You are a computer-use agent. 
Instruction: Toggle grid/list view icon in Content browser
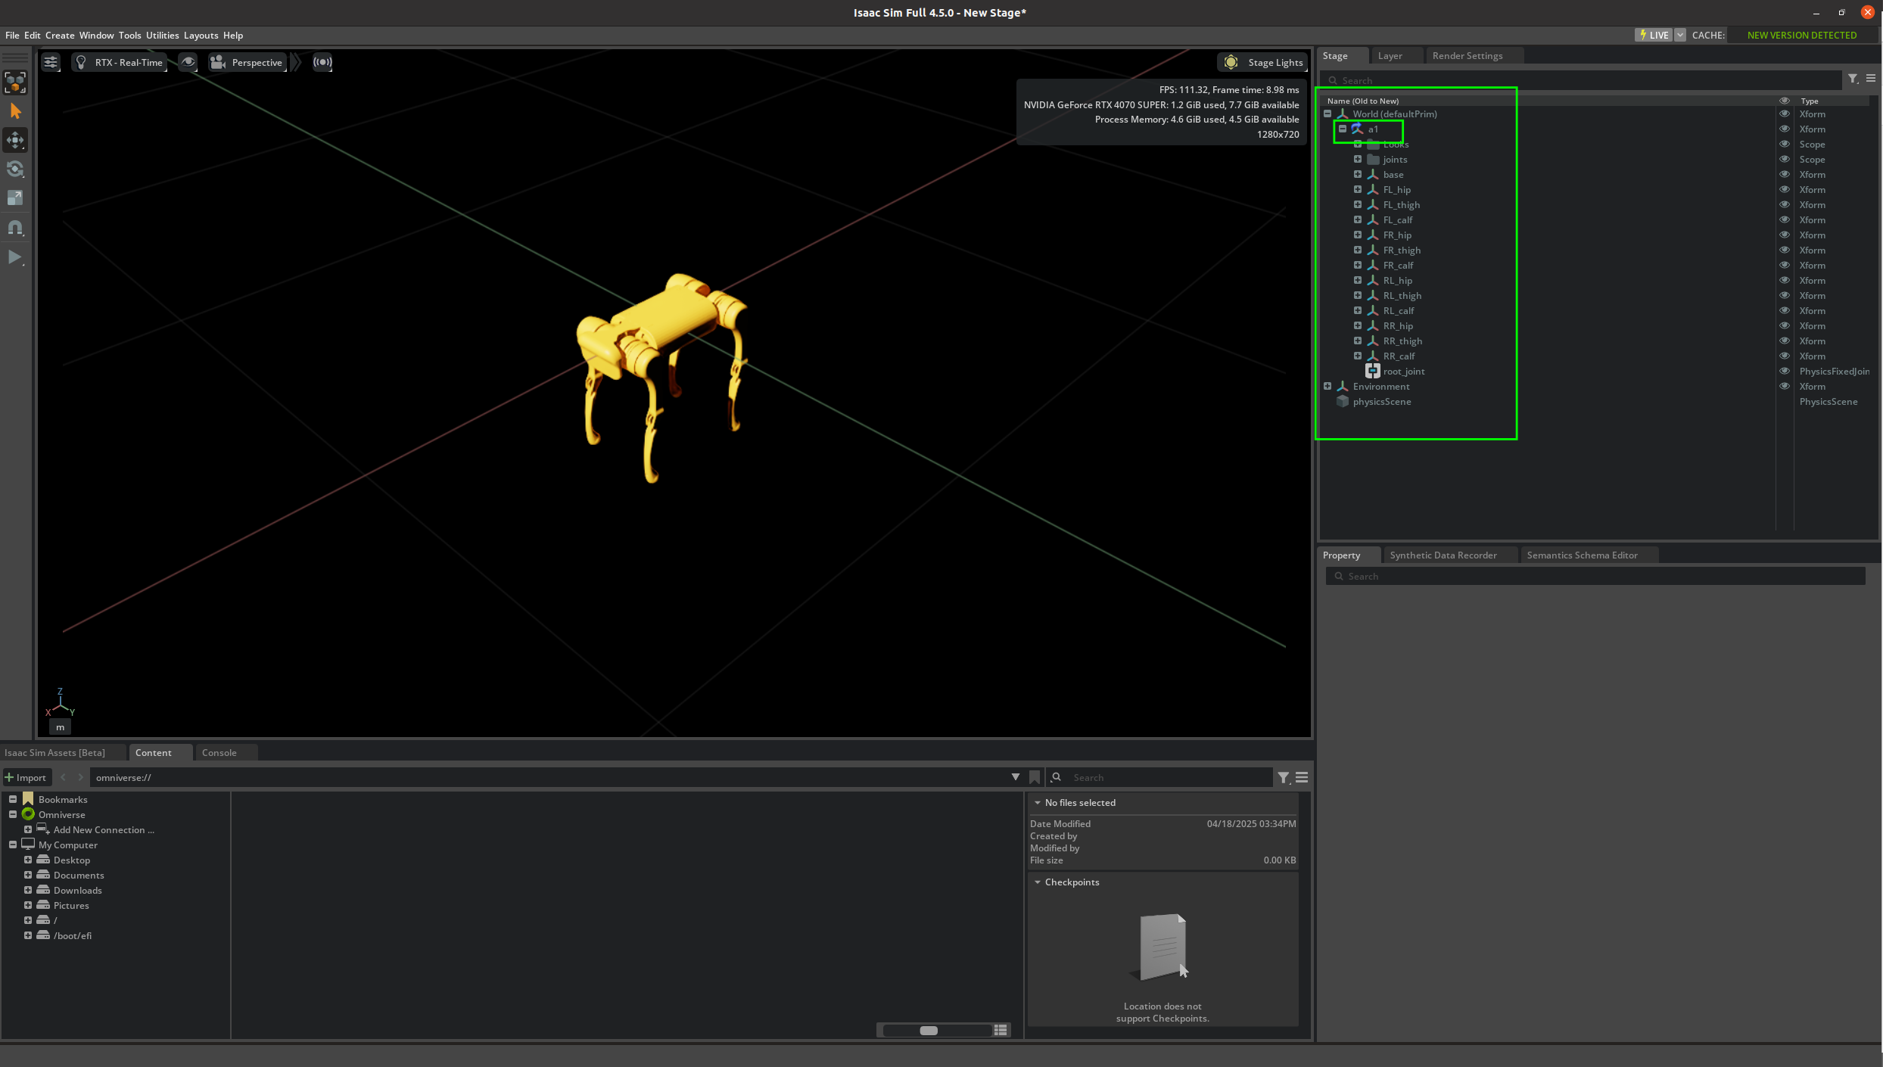pyautogui.click(x=1001, y=1031)
